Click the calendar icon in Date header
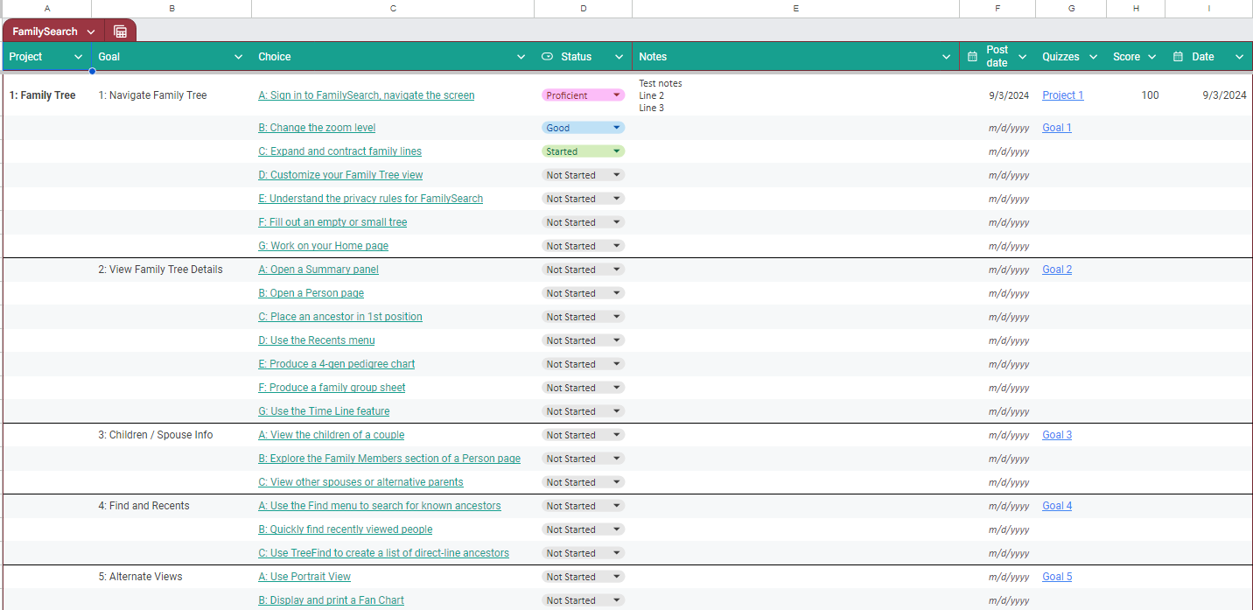 [x=1178, y=57]
